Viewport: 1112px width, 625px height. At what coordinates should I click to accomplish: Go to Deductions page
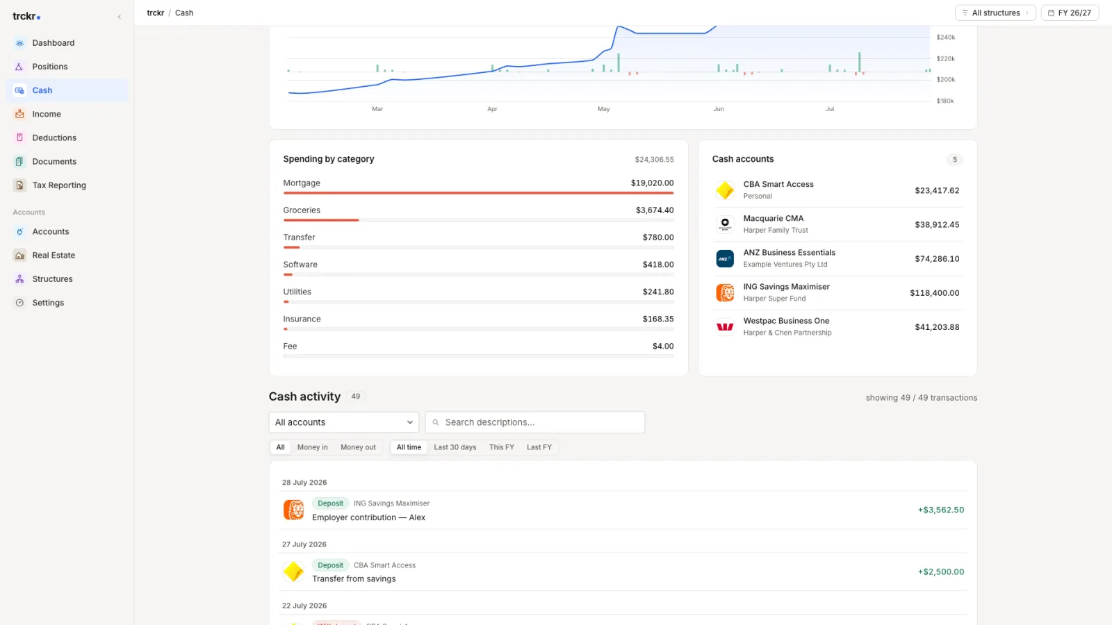tap(67, 137)
